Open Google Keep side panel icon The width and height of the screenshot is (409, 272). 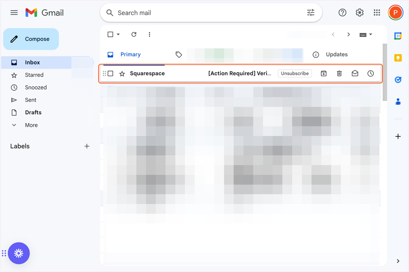(398, 58)
